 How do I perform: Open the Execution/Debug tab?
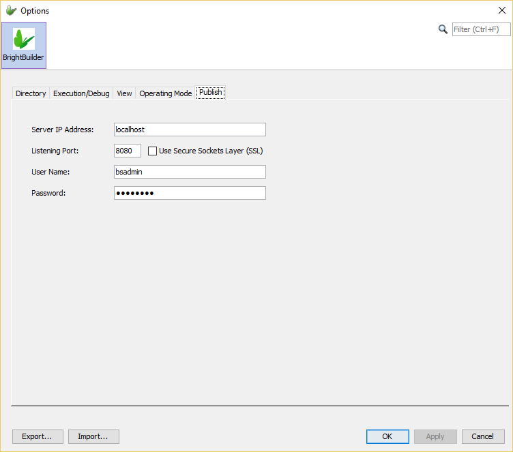[81, 93]
